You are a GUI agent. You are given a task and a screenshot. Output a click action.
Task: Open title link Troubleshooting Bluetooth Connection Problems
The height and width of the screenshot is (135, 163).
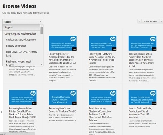tap(100, 114)
